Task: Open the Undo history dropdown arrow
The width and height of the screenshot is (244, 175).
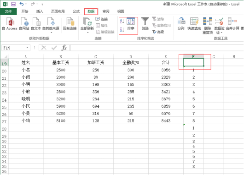Action: tap(26, 4)
